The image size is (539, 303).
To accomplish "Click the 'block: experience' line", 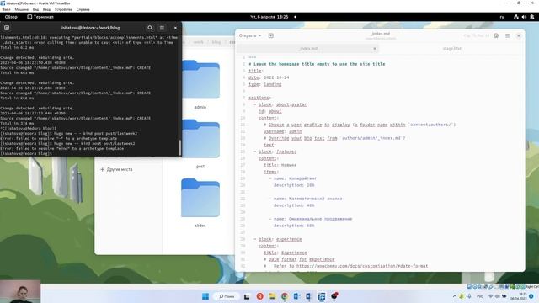I will point(280,239).
